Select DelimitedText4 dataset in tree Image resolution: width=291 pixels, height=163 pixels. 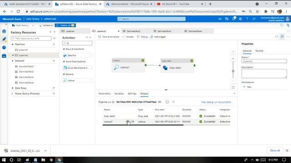26,82
